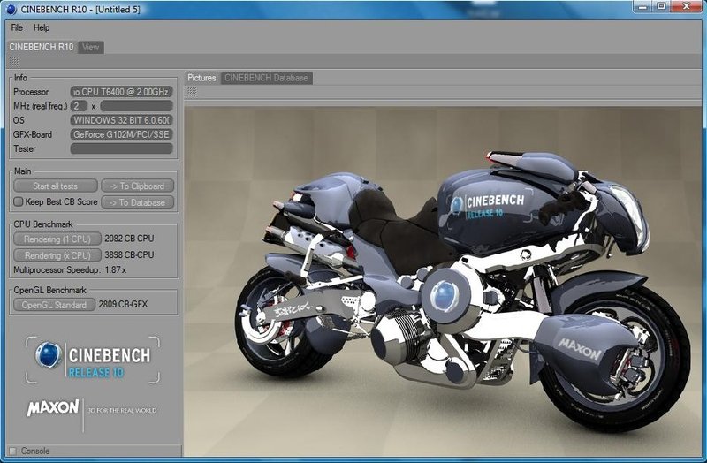Toggle the Console checkbox
Image resolution: width=707 pixels, height=463 pixels.
click(x=12, y=451)
